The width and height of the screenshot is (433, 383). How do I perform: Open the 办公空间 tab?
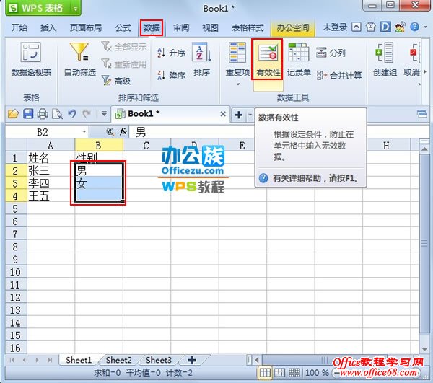[293, 27]
